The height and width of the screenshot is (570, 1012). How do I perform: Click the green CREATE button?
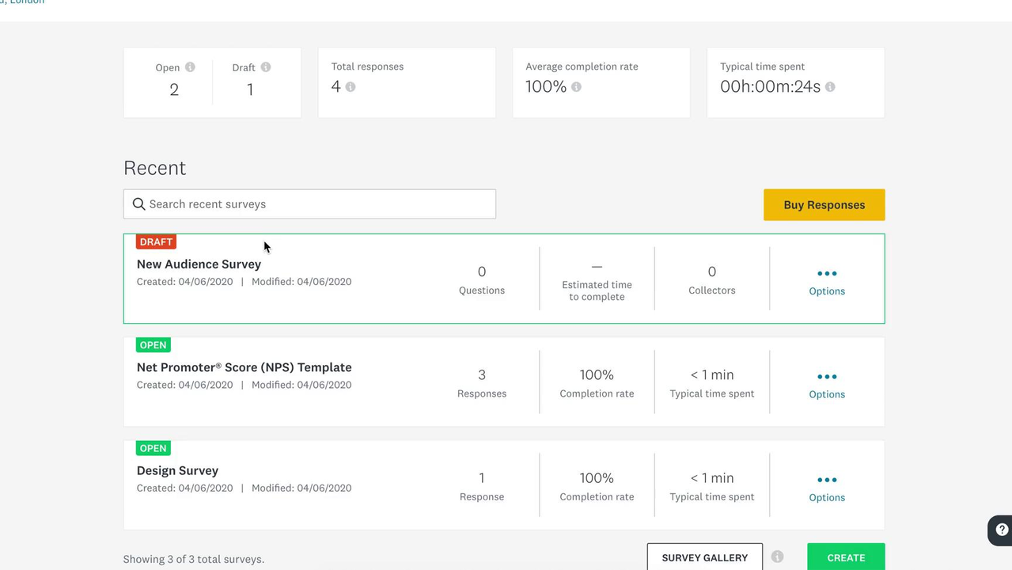[x=846, y=557]
